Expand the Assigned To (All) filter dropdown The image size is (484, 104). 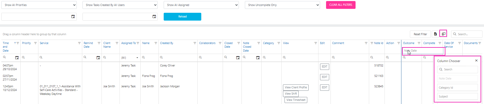pos(137,58)
